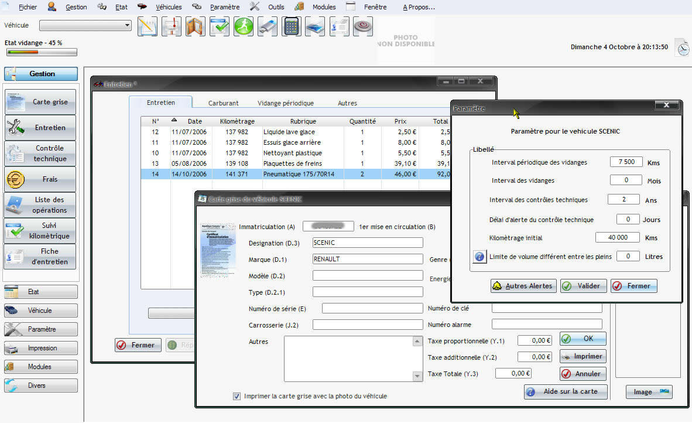Screen dimensions: 692x423
Task: Open Contrôle technique in the sidebar
Action: coord(40,153)
